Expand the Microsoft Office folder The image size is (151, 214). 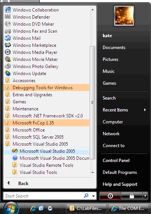click(x=46, y=130)
